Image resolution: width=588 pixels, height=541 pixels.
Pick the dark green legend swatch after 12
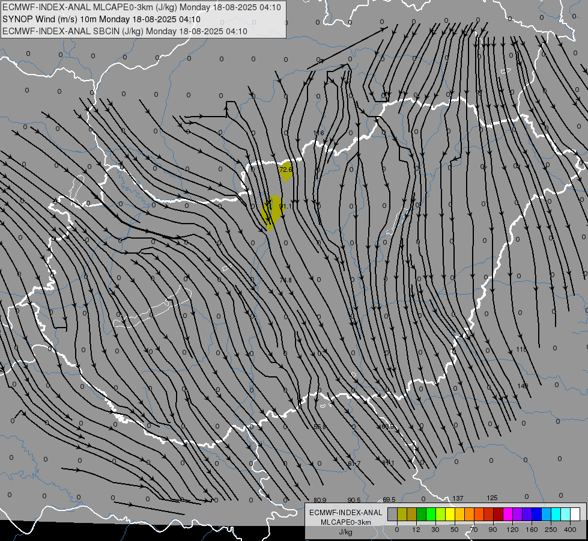[422, 514]
